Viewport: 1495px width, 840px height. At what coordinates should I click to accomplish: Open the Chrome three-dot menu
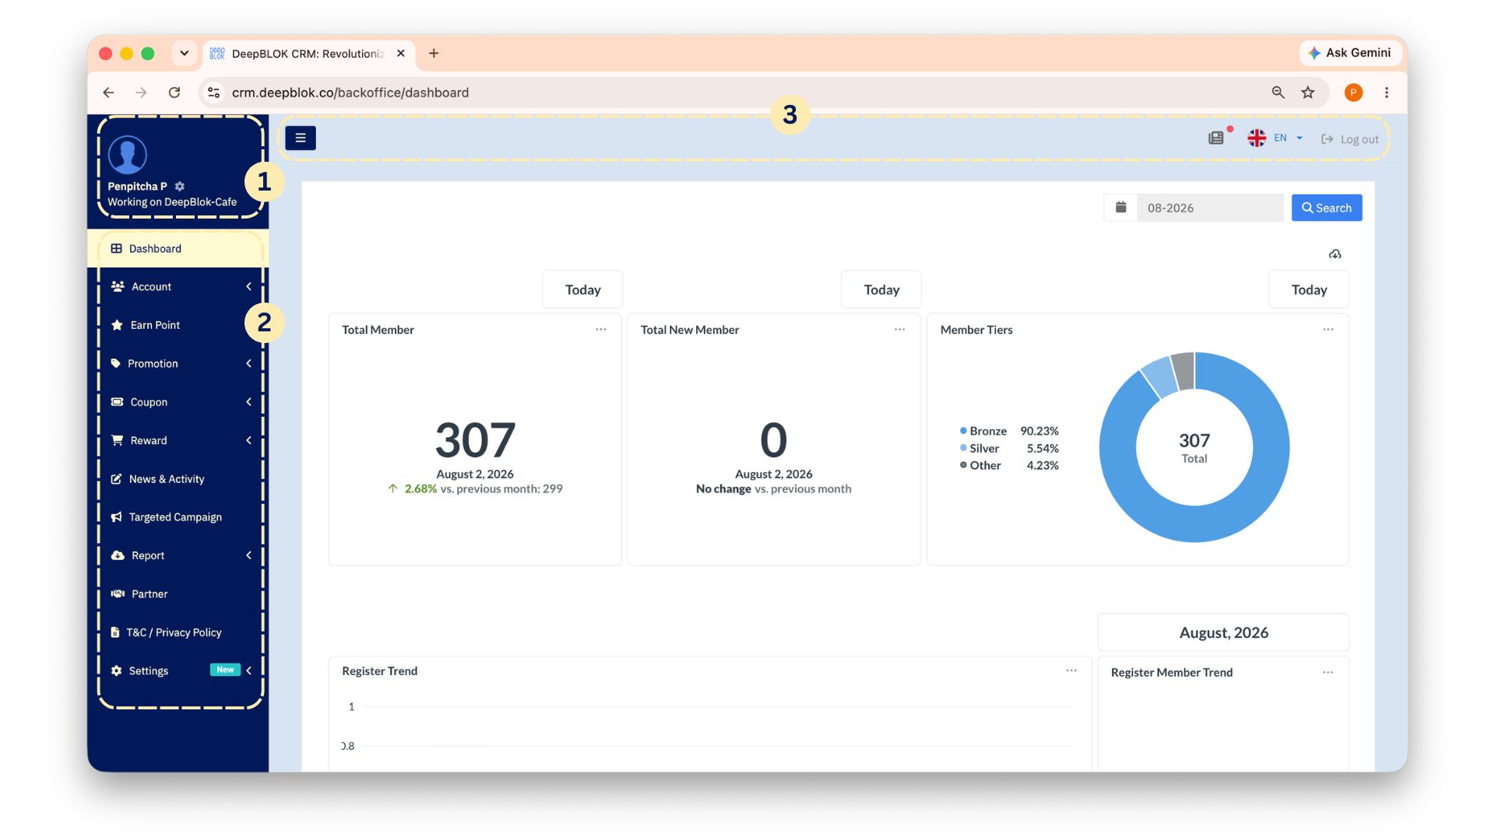tap(1387, 93)
